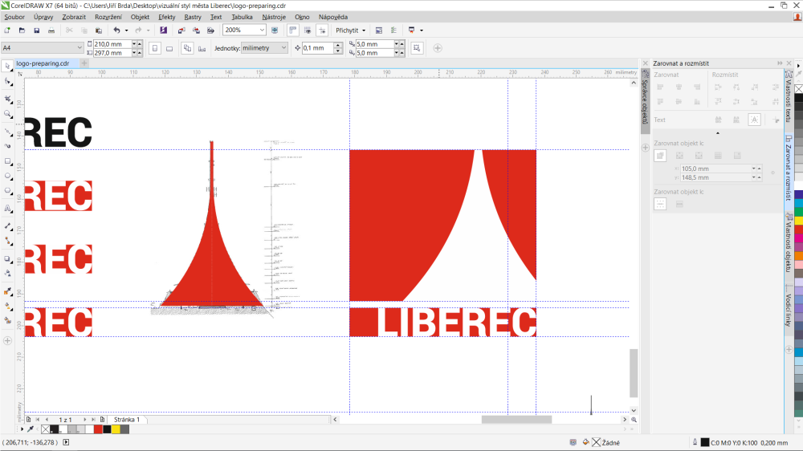Select the Shape tool in toolbox
803x451 pixels.
click(x=8, y=82)
